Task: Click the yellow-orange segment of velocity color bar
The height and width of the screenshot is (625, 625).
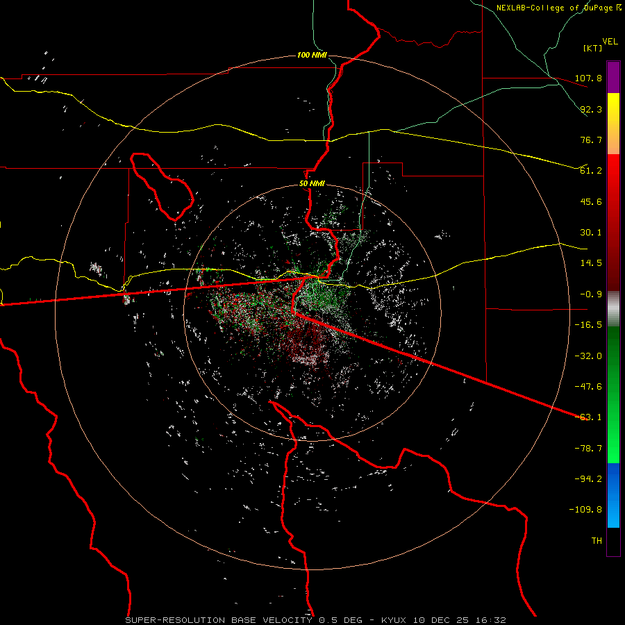Action: [x=613, y=124]
